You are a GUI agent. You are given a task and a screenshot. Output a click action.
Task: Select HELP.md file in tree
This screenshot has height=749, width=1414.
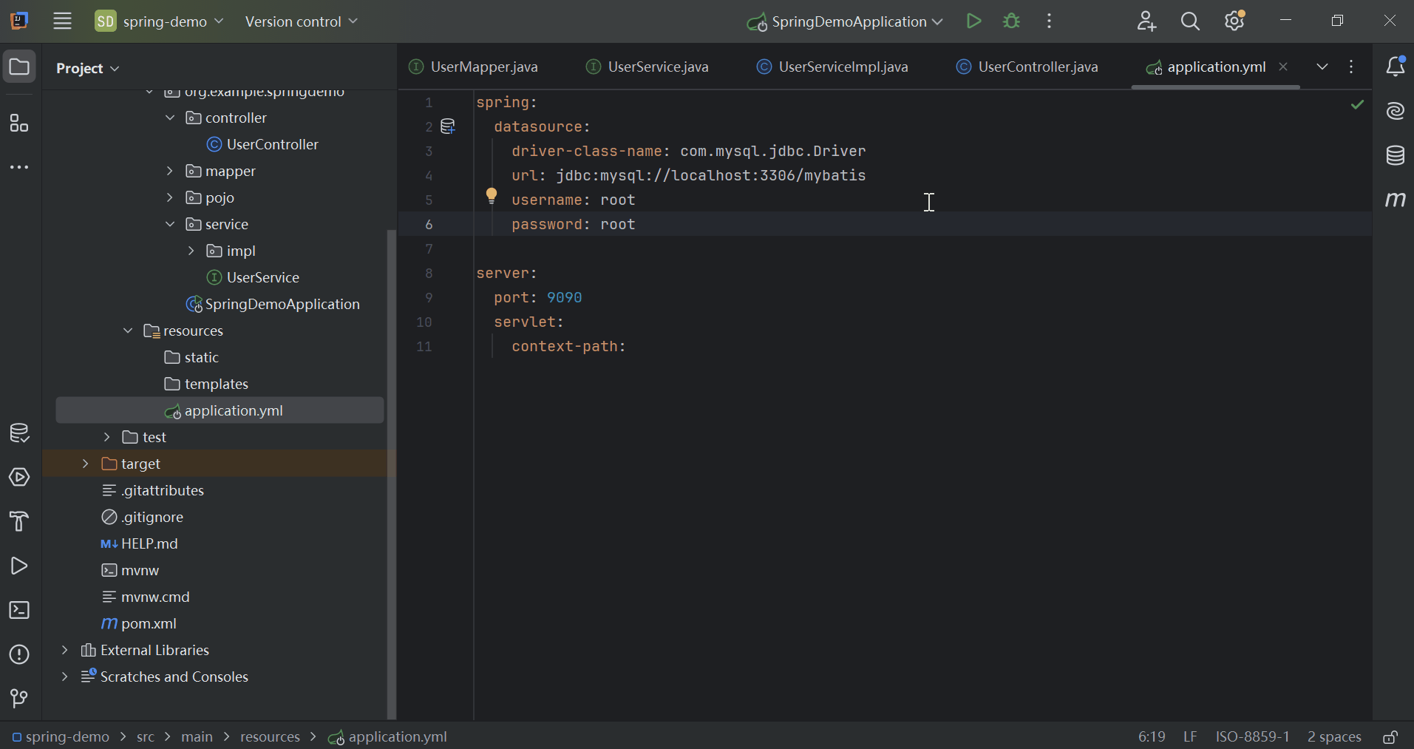[139, 543]
